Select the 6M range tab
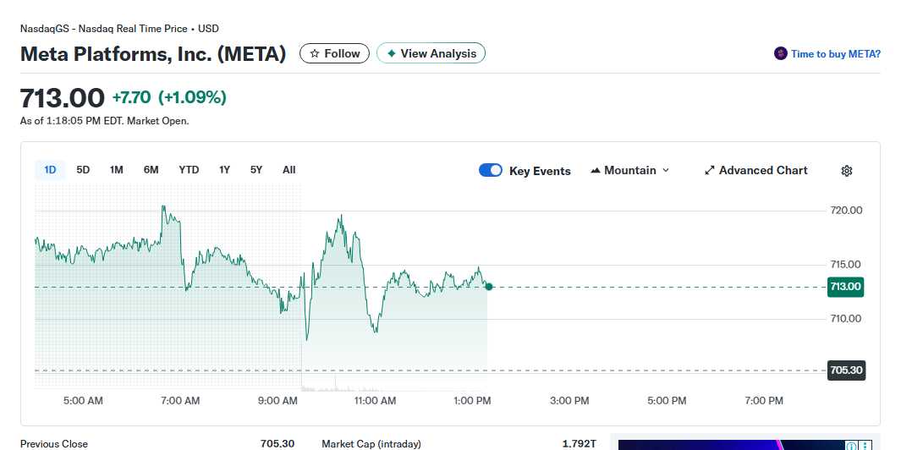The image size is (901, 450). coord(151,169)
